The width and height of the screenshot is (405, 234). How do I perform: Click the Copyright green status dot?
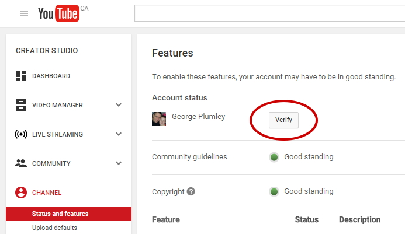pos(274,191)
